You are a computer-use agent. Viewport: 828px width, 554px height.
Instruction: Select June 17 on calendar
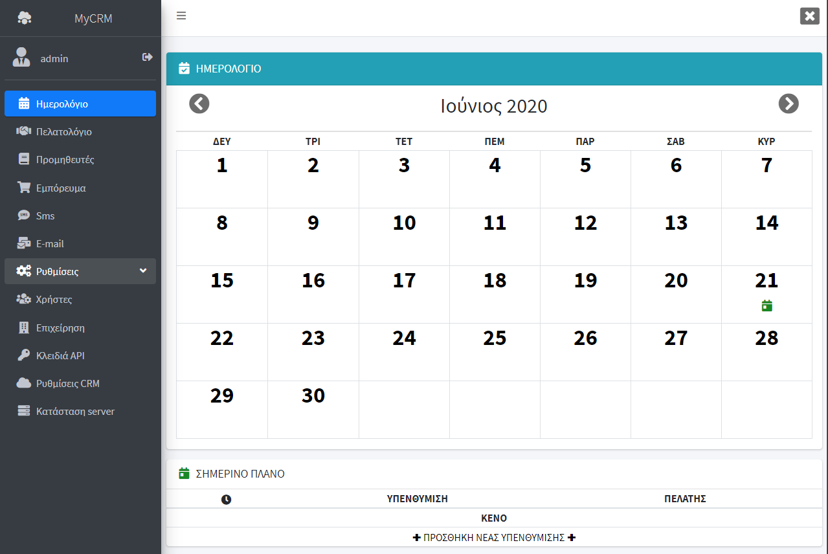pos(404,281)
